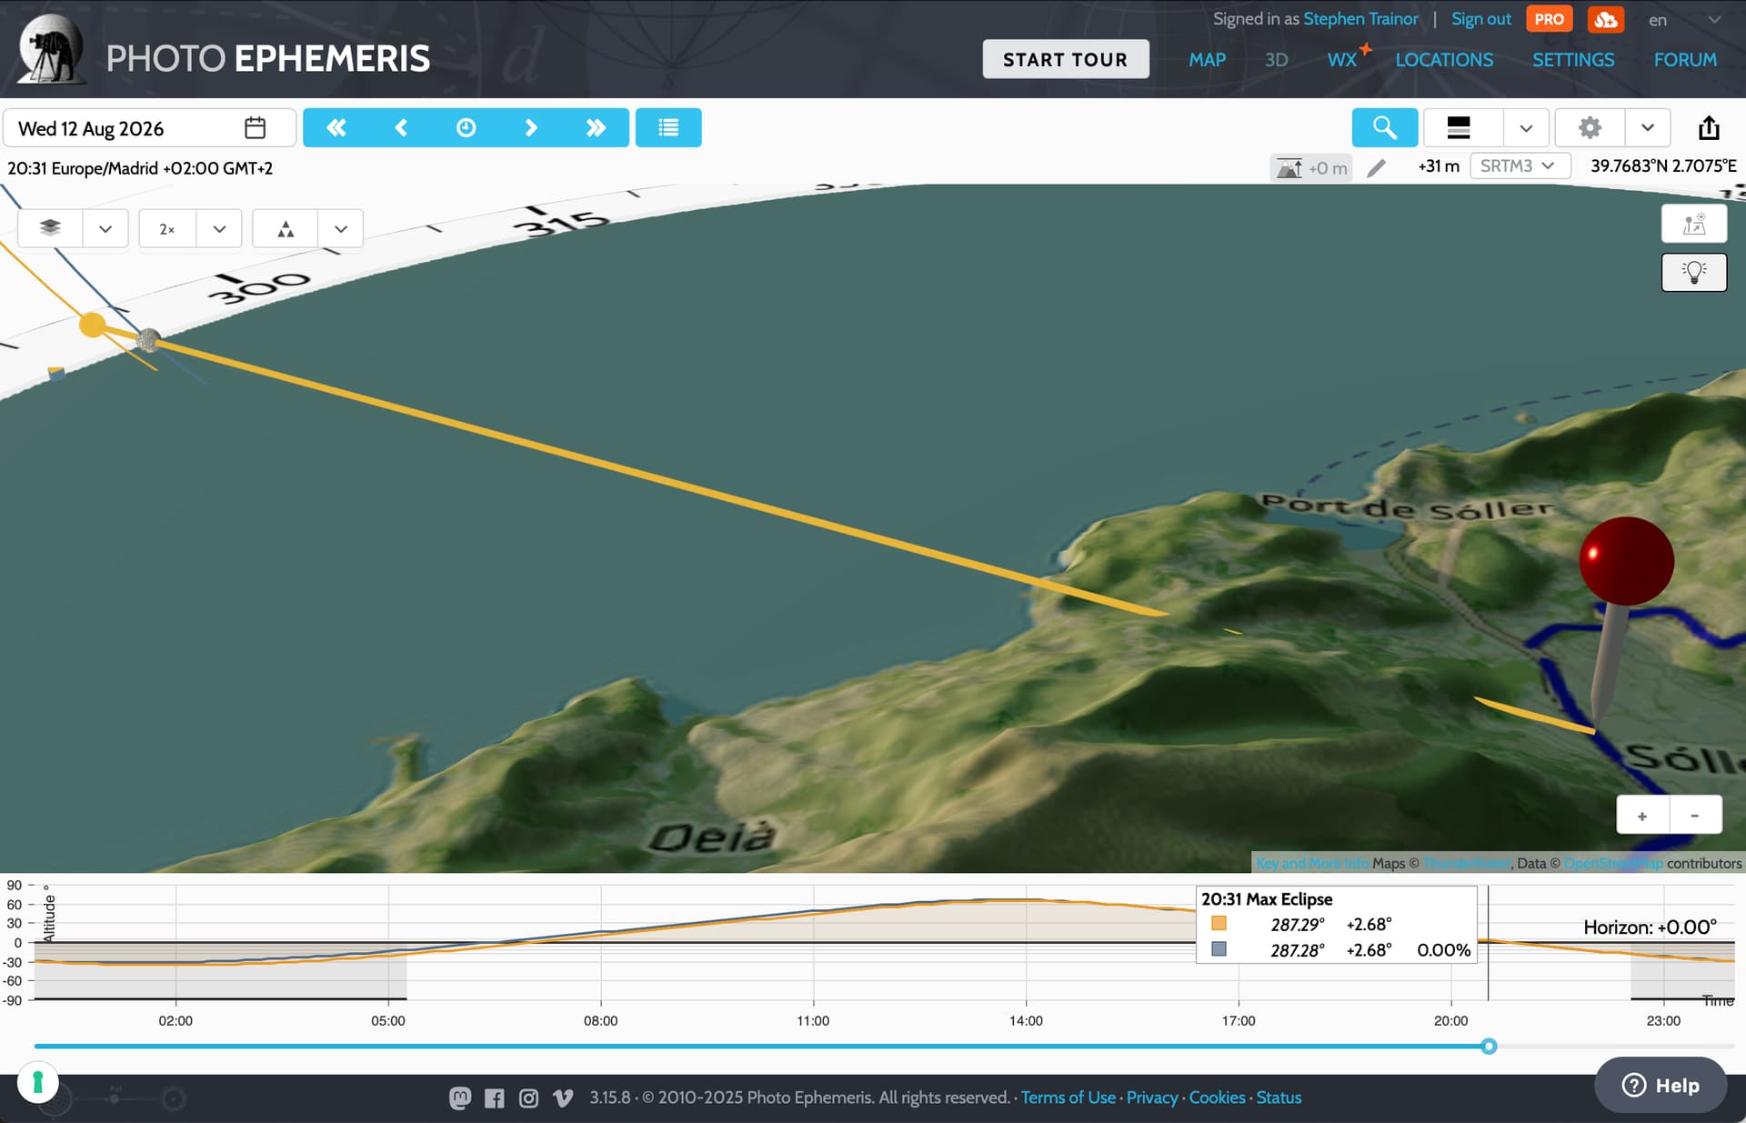The image size is (1746, 1123).
Task: Open the calendar date picker icon
Action: tap(256, 128)
